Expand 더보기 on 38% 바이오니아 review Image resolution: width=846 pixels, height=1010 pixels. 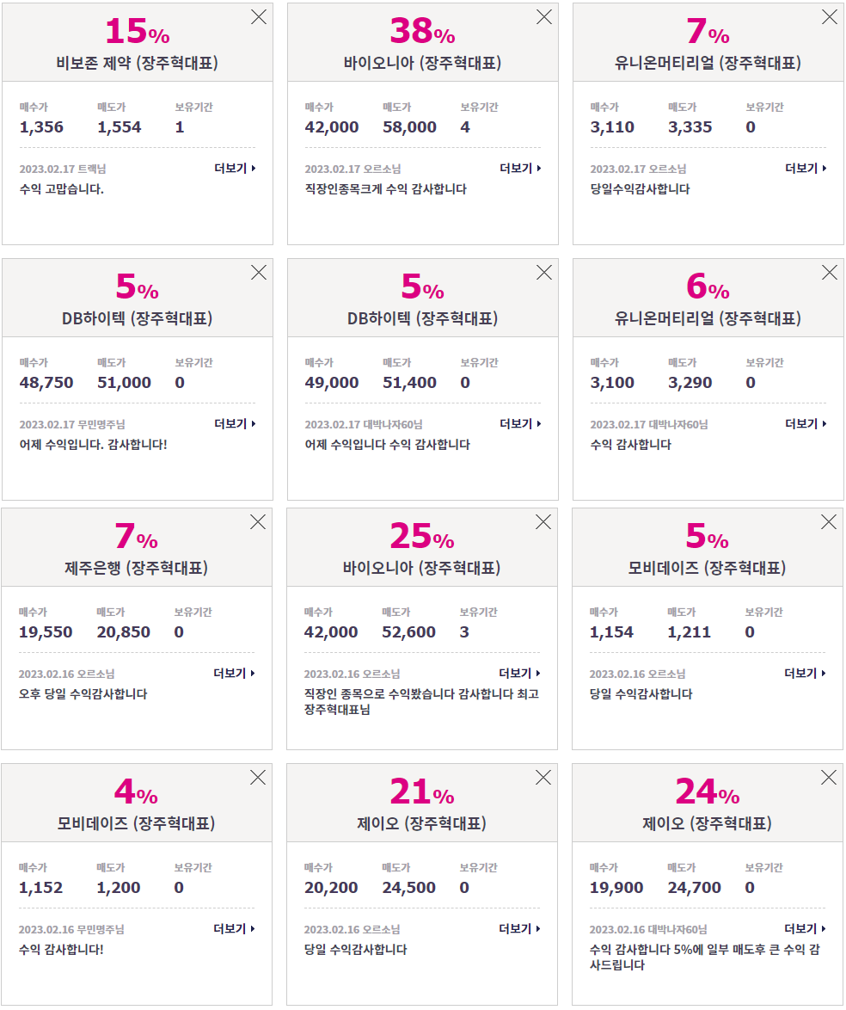coord(521,168)
